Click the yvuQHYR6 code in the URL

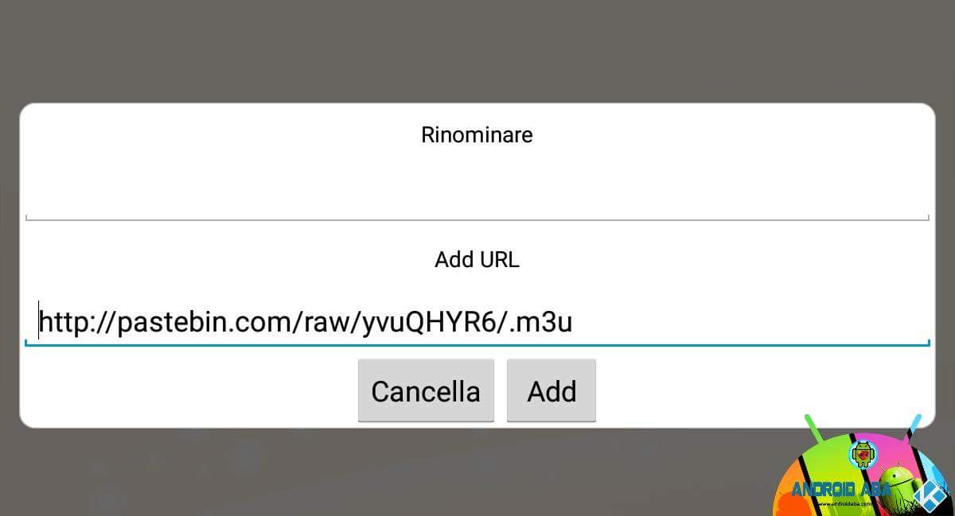pyautogui.click(x=431, y=323)
